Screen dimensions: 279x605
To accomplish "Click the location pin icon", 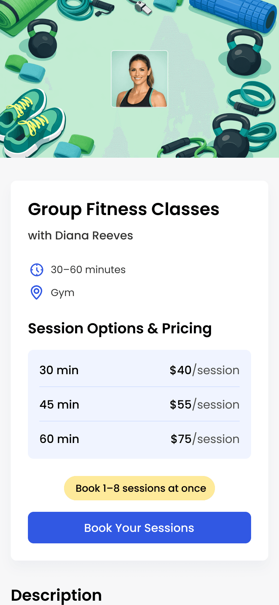I will coord(36,292).
